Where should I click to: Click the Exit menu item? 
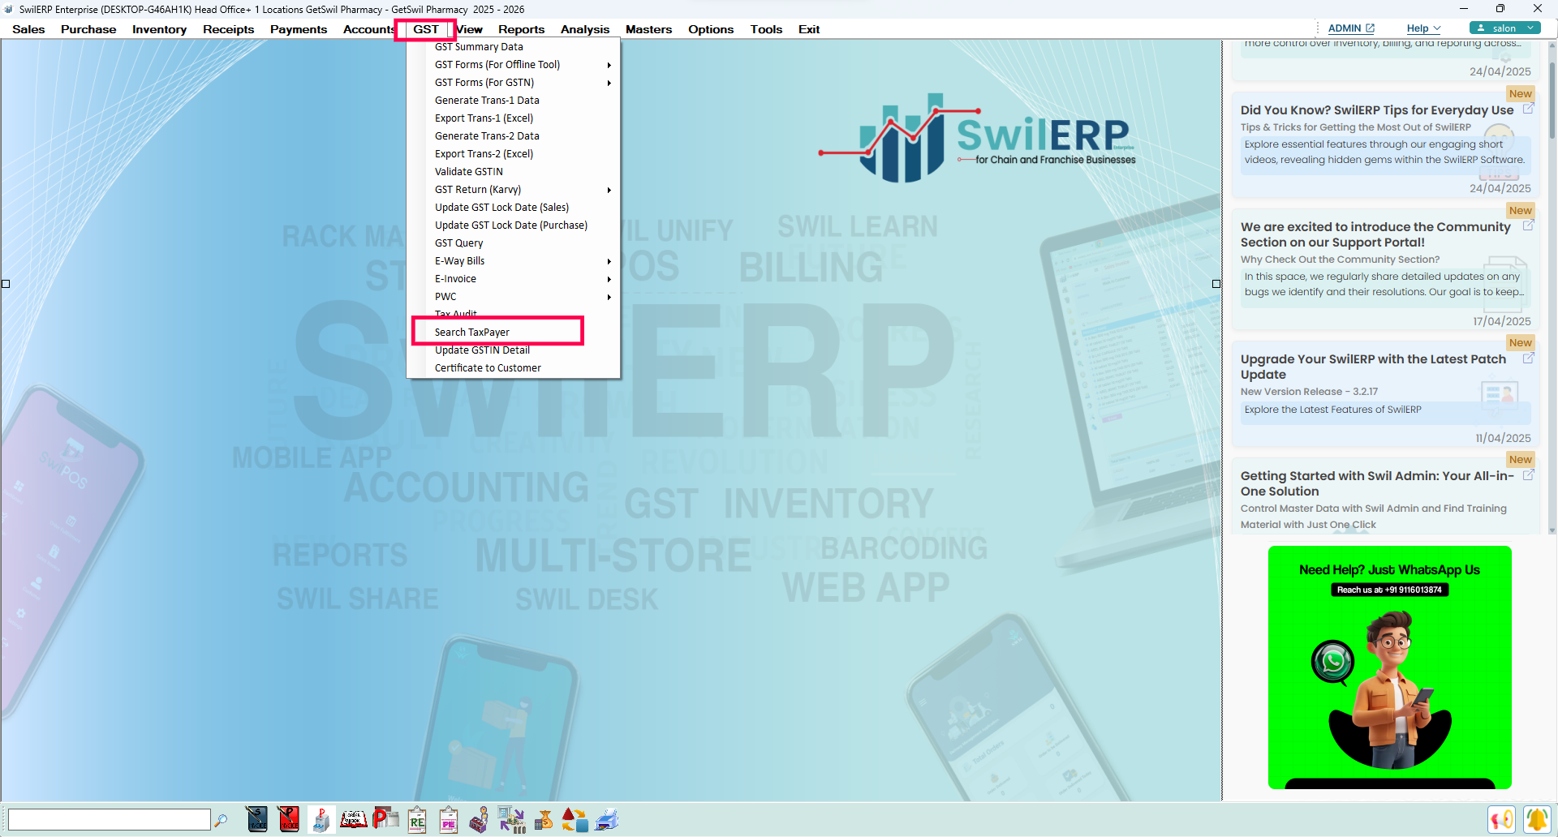(x=809, y=29)
